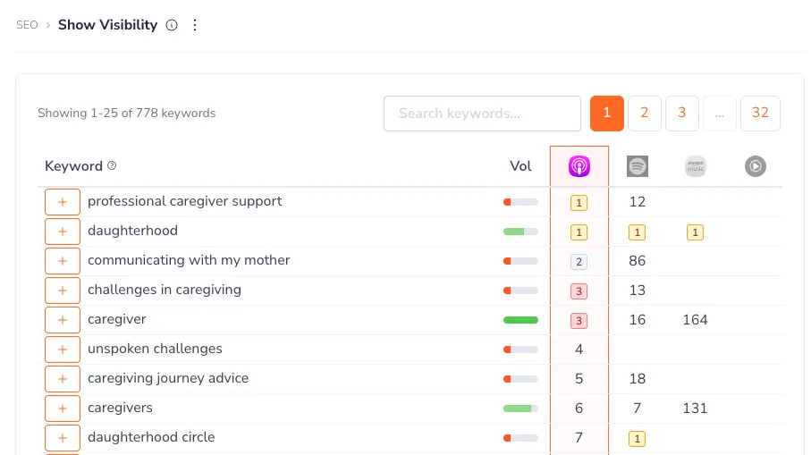Expand the daughterhood keyword row

(63, 232)
